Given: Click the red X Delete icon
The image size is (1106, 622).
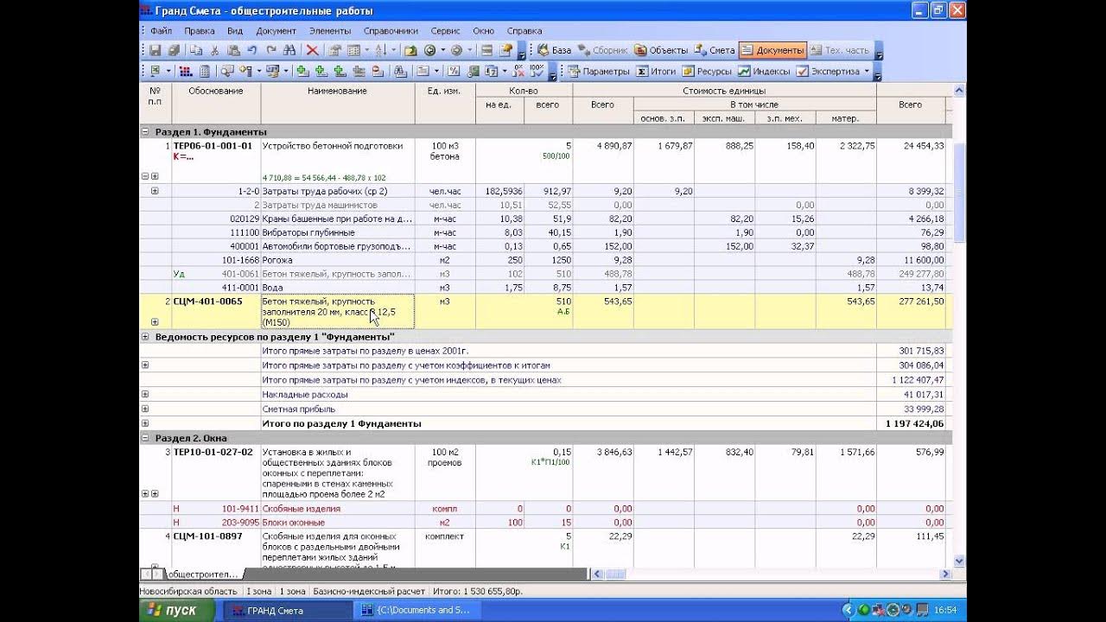Looking at the screenshot, I should tap(312, 50).
